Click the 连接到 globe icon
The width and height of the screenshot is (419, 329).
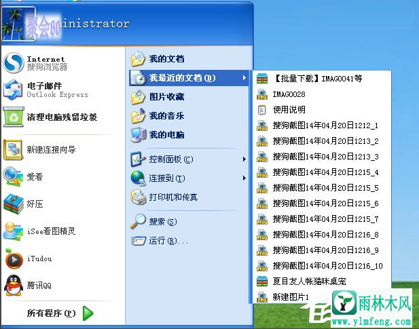click(138, 178)
